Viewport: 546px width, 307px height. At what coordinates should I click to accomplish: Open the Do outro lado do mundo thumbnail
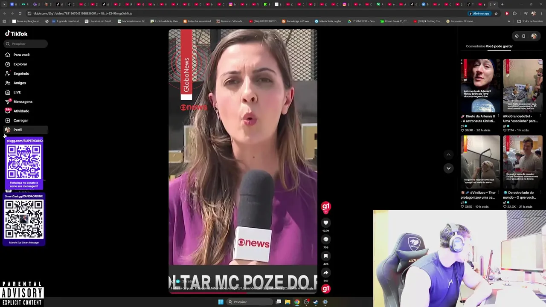[523, 162]
